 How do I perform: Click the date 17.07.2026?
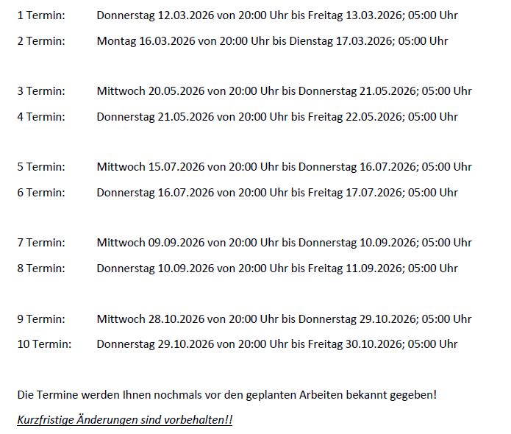coord(374,192)
